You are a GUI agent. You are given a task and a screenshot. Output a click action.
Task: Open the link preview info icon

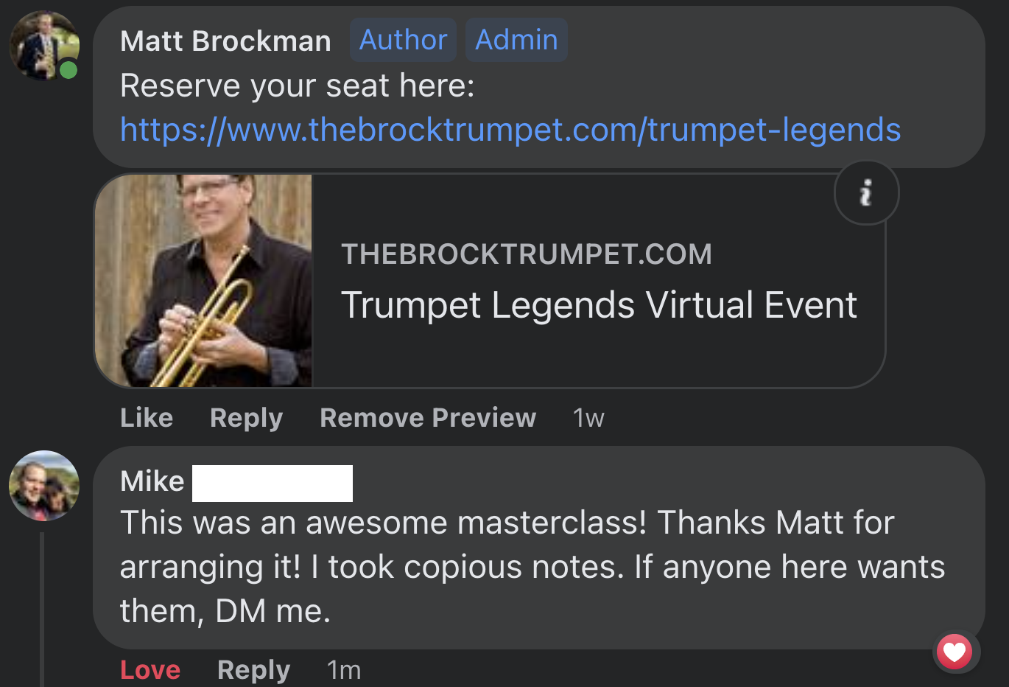click(866, 193)
